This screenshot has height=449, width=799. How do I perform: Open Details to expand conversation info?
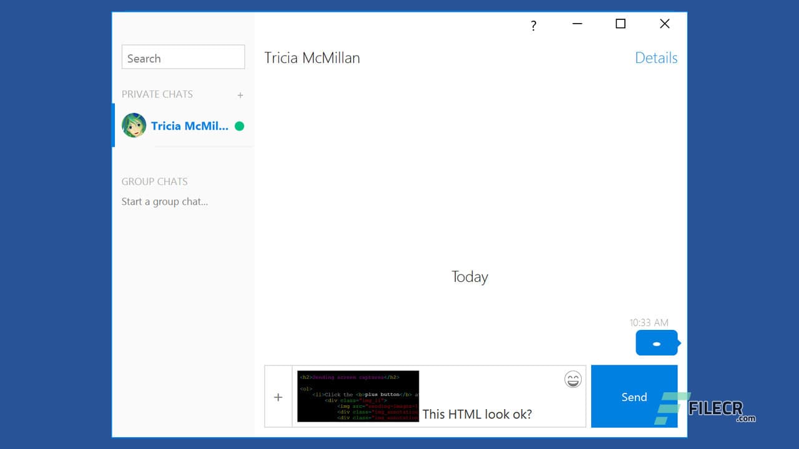point(656,57)
